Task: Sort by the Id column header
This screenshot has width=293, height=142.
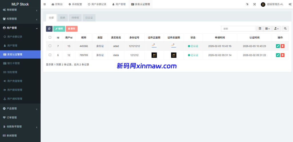Action: coord(58,37)
